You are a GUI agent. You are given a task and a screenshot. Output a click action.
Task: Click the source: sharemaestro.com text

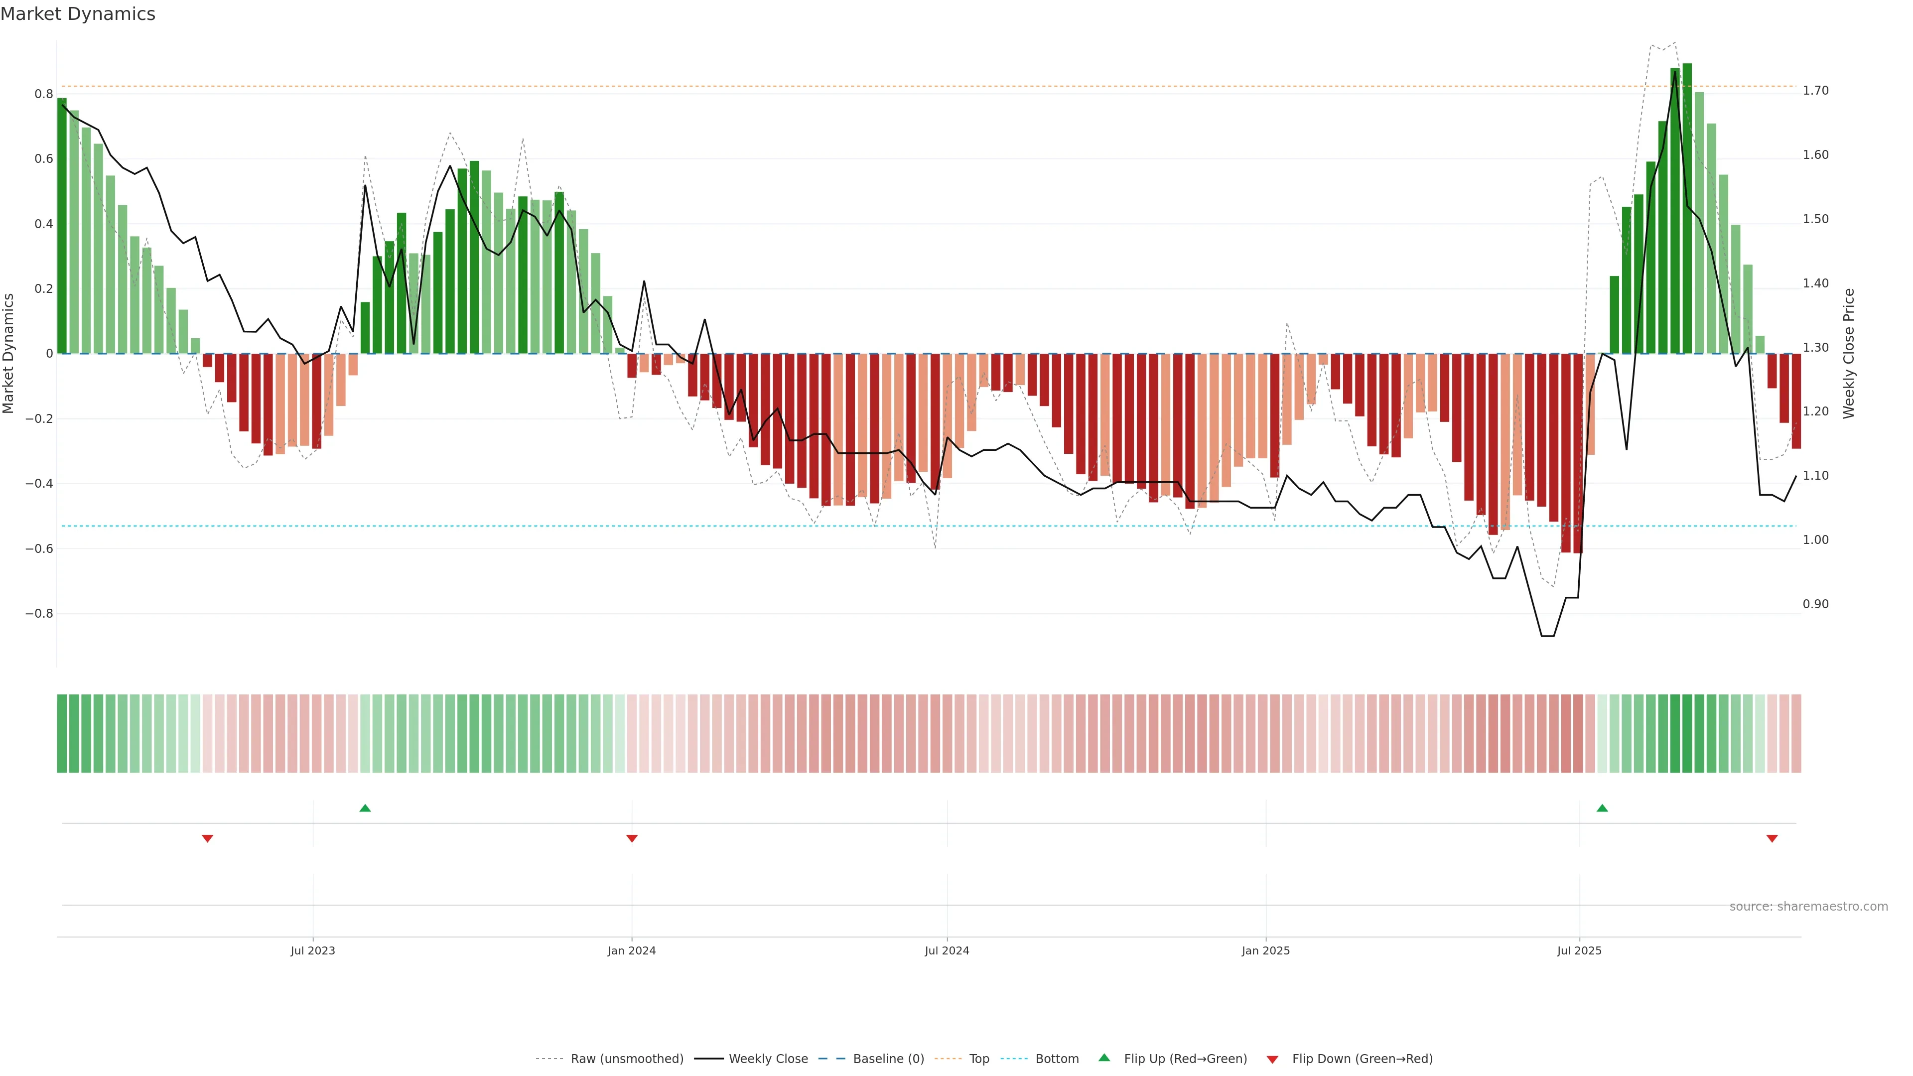(1808, 907)
